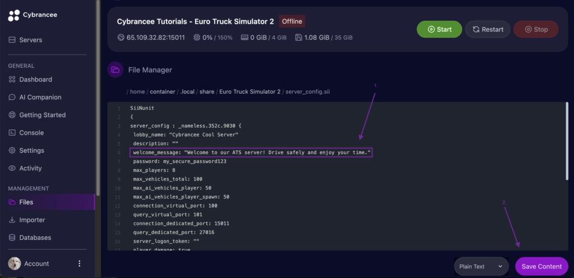Screen dimensions: 574x278
Task: Click the purple File Manager folder icon
Action: click(x=115, y=69)
